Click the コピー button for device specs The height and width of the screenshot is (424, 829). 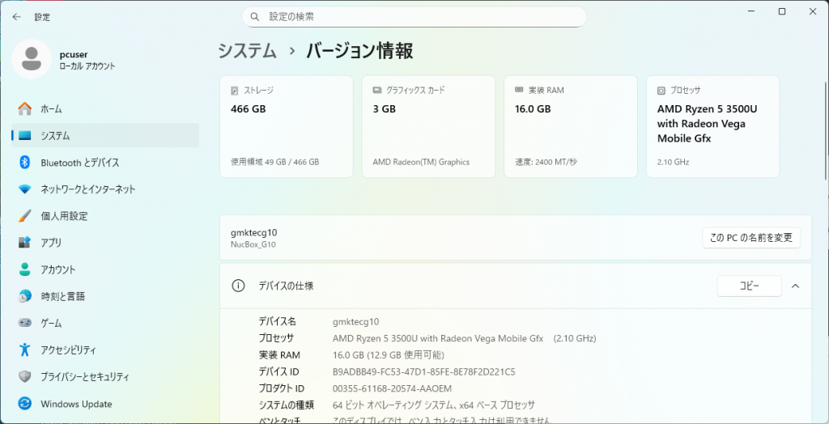coord(749,286)
